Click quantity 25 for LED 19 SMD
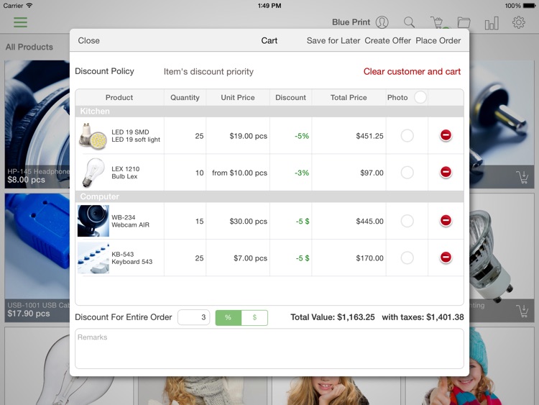 pos(199,136)
